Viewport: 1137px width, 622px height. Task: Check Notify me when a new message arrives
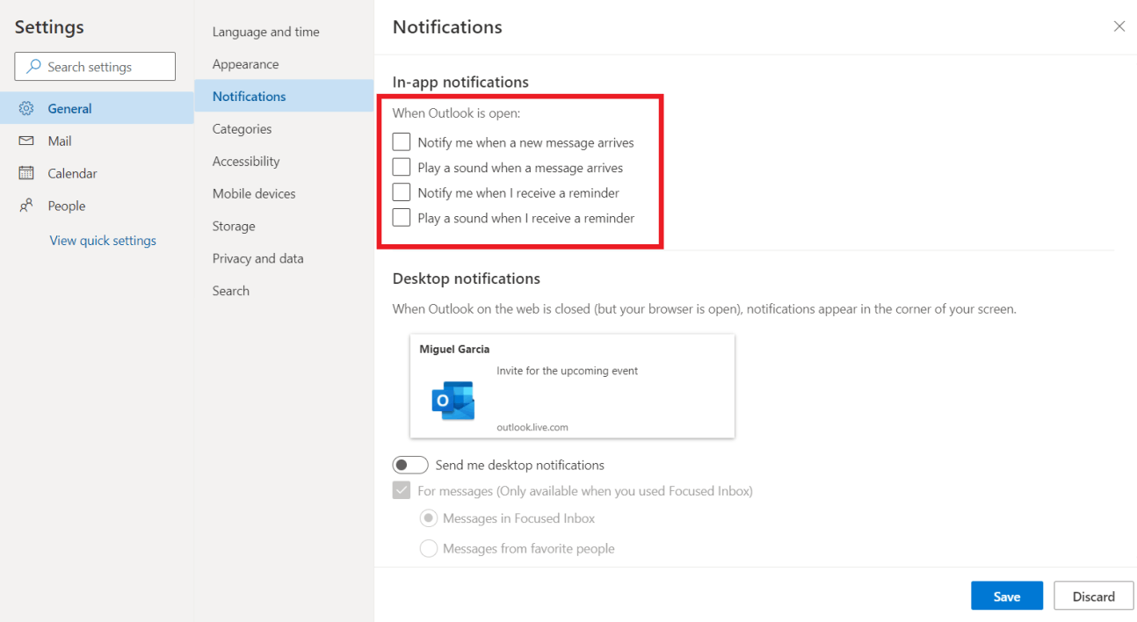[402, 141]
